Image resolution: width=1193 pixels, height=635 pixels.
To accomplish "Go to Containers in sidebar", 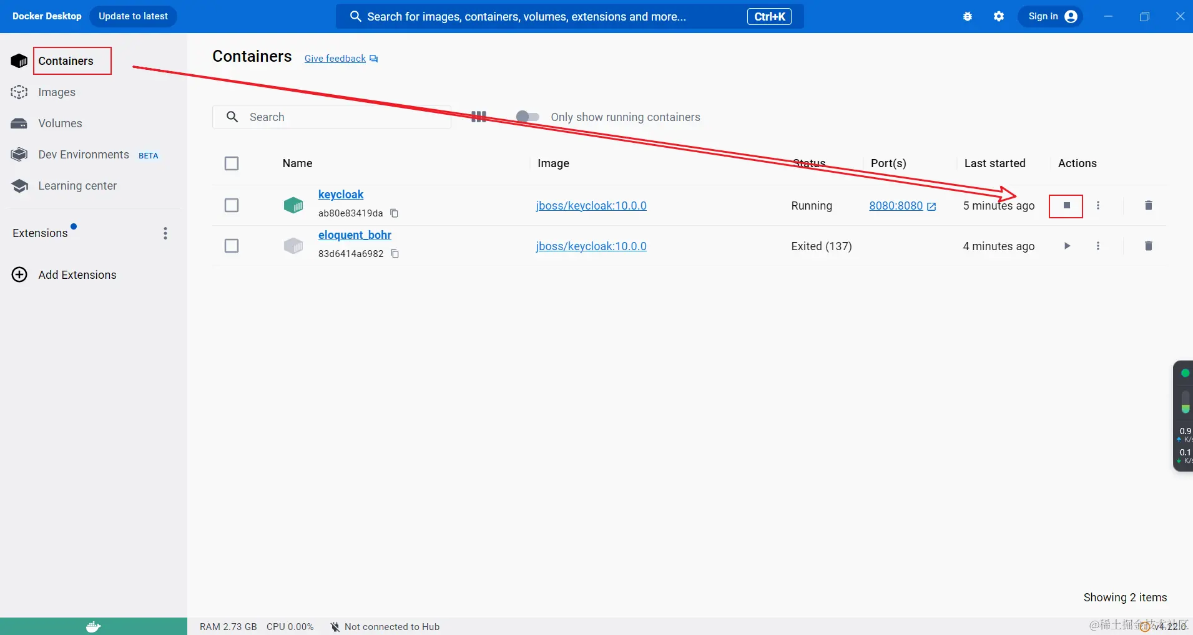I will [66, 61].
